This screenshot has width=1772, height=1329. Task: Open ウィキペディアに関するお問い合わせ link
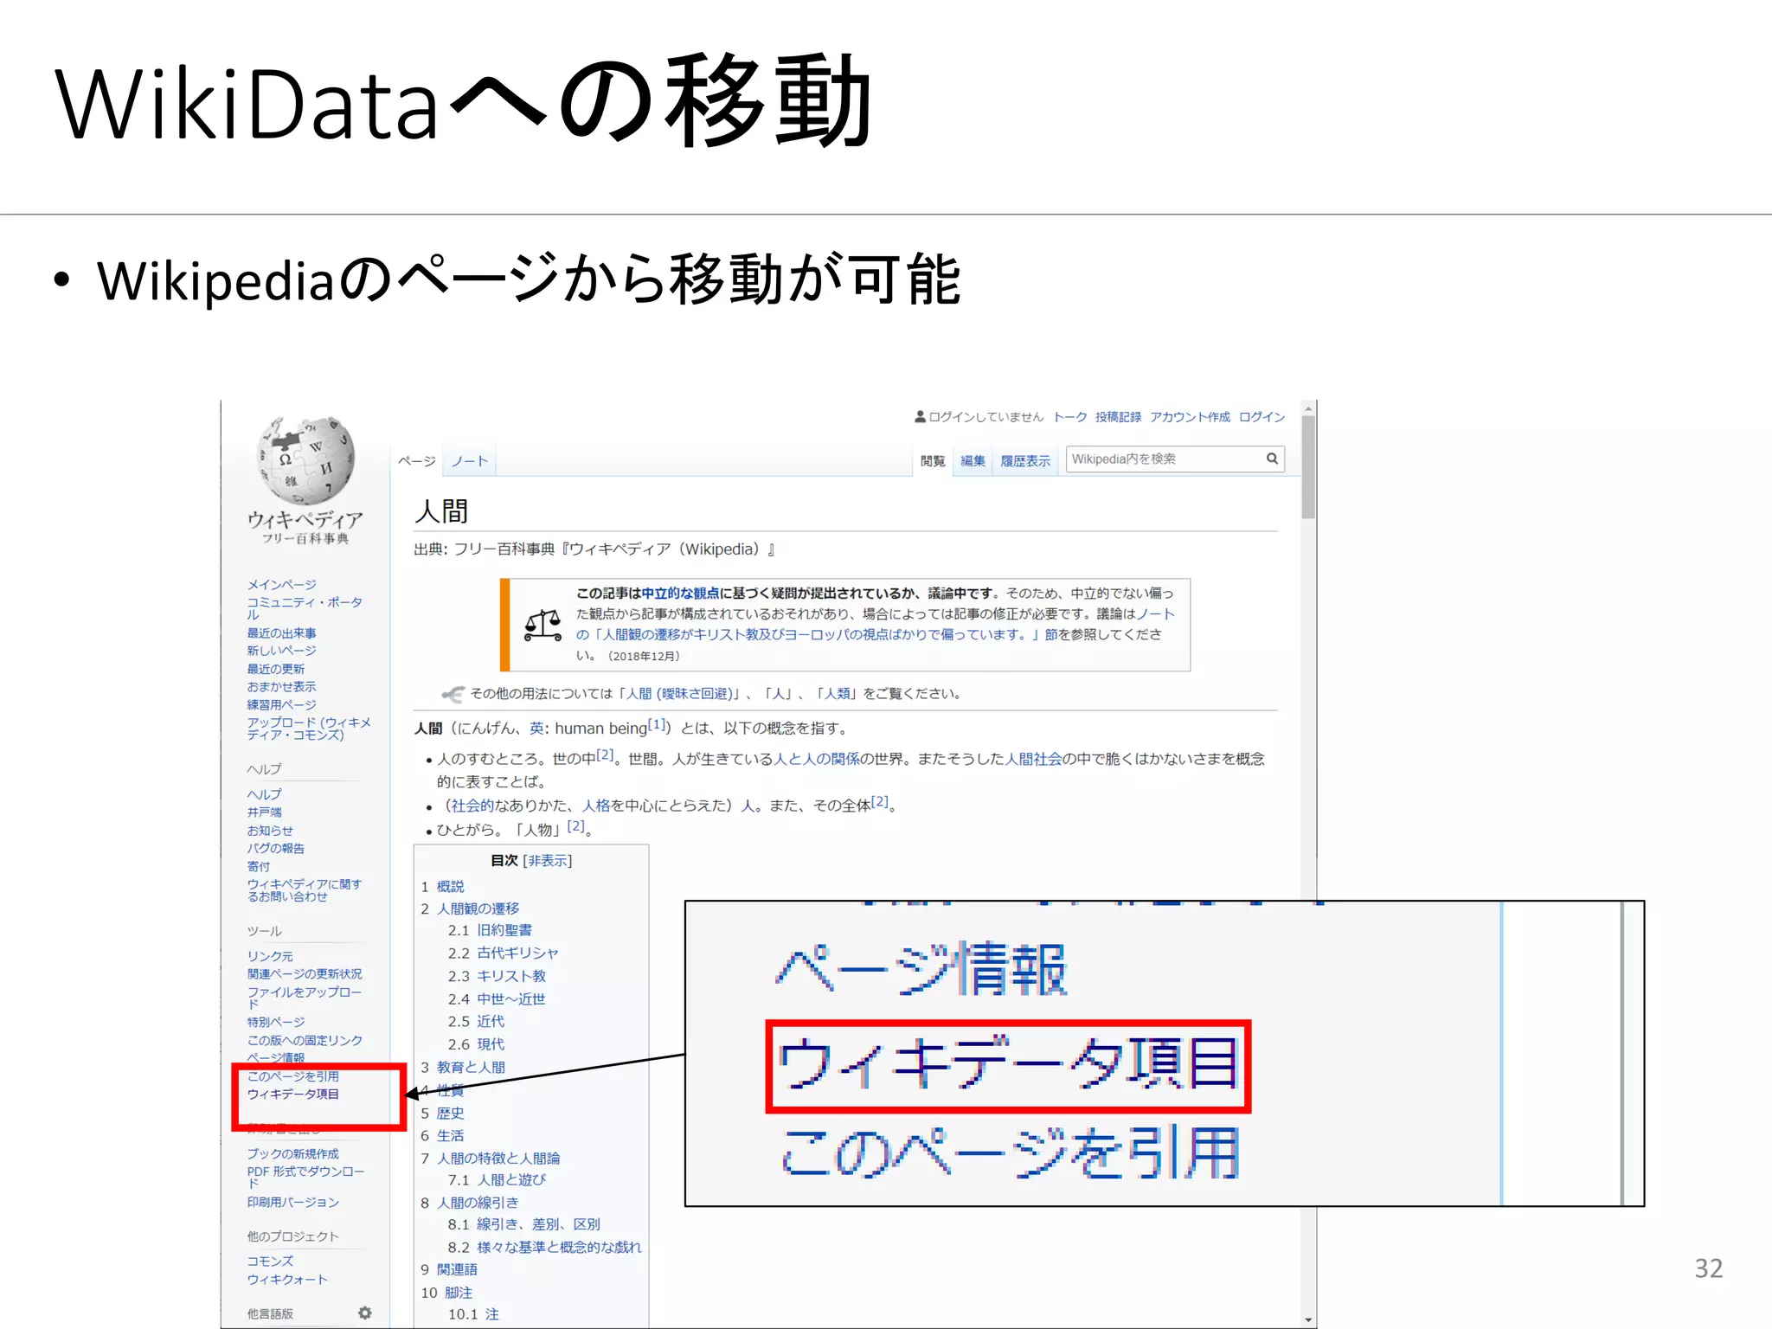pyautogui.click(x=305, y=890)
